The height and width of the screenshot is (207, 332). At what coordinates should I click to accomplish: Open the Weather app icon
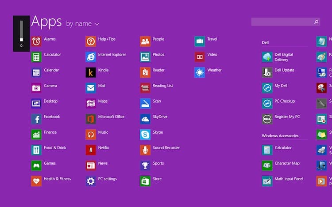click(200, 72)
